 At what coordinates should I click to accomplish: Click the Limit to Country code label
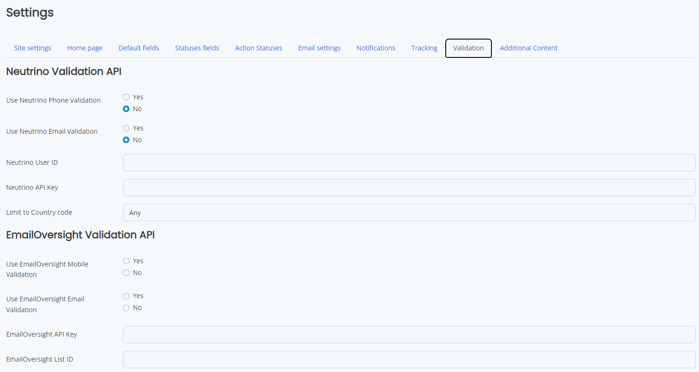coord(39,212)
